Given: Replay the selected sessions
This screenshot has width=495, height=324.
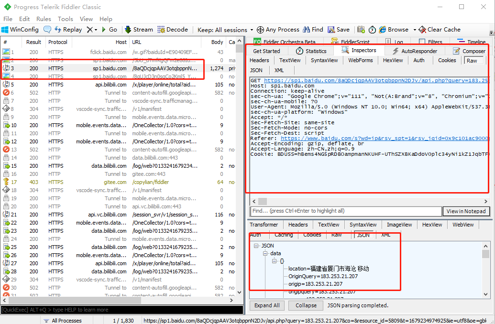Looking at the screenshot, I should tap(68, 30).
